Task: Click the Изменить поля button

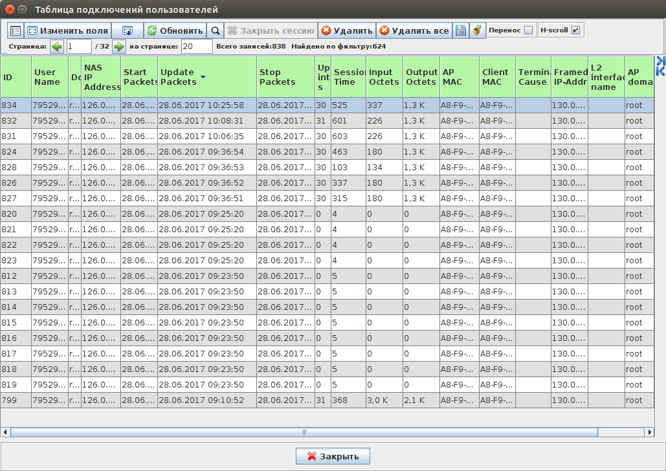Action: 67,30
